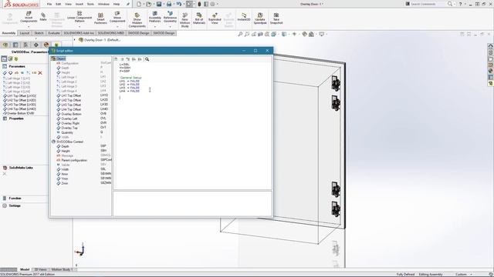Select LH1 Top Offset in Script editor tree

71,95
